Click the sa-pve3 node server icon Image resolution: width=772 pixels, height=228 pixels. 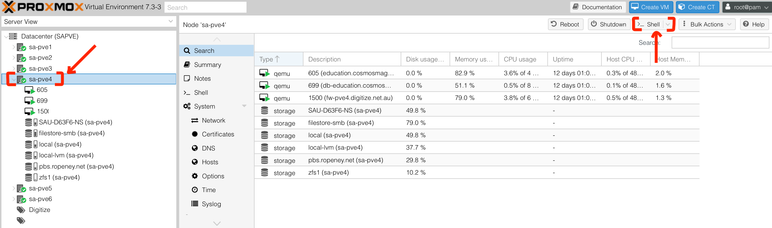point(21,69)
